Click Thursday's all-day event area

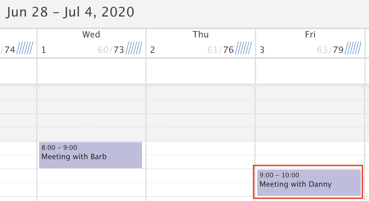(x=201, y=71)
